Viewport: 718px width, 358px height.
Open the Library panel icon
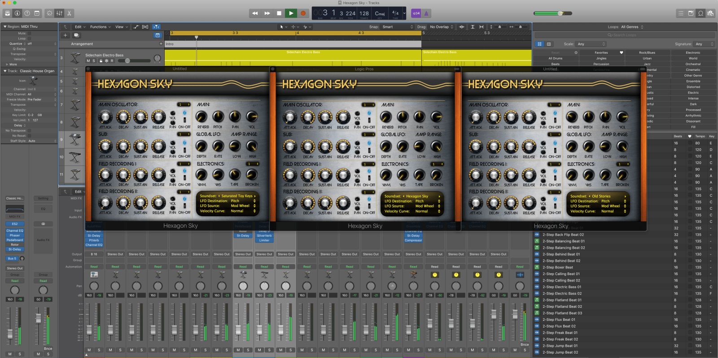click(x=7, y=13)
